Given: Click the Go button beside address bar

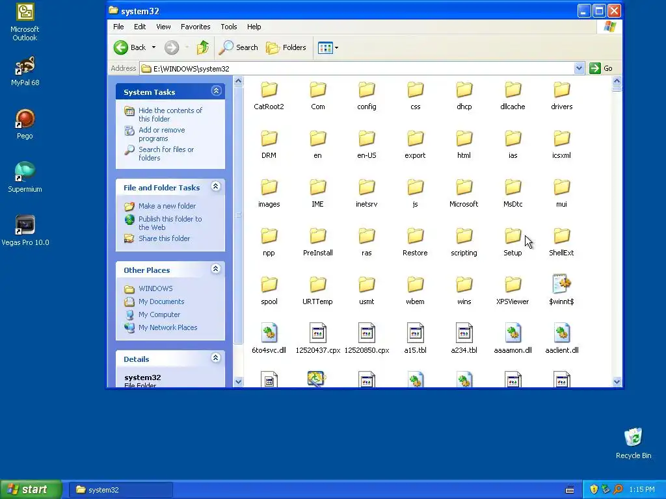Looking at the screenshot, I should (602, 68).
